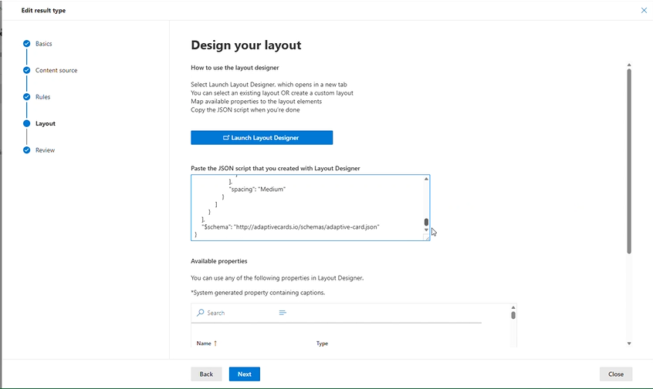The width and height of the screenshot is (653, 389).
Task: Open the Review step
Action: [x=45, y=150]
